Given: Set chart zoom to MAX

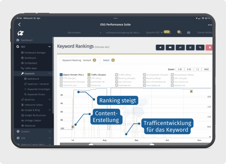Looking at the screenshot, I should [206, 69].
